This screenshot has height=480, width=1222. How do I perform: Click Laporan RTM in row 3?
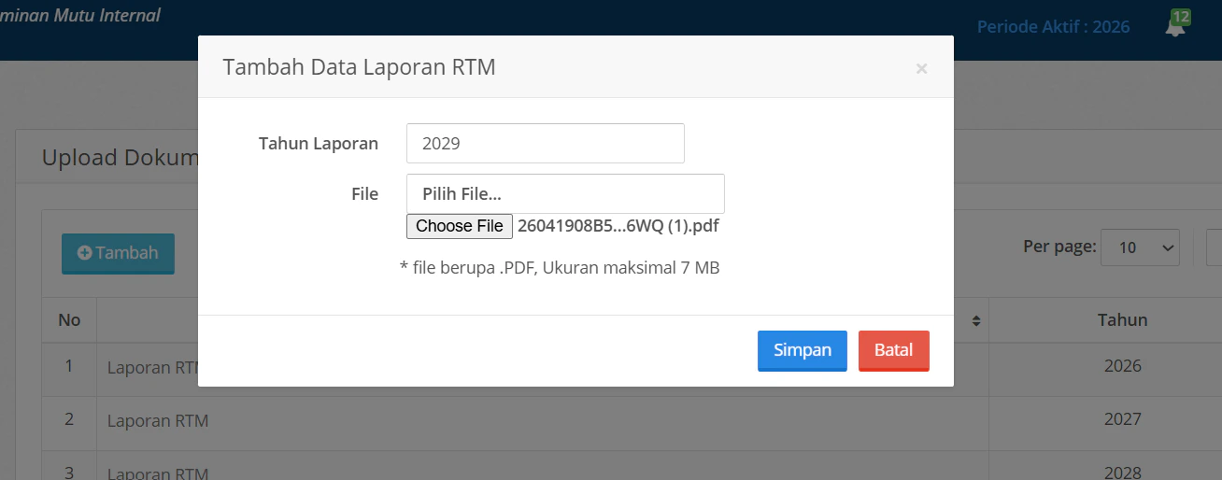(158, 473)
